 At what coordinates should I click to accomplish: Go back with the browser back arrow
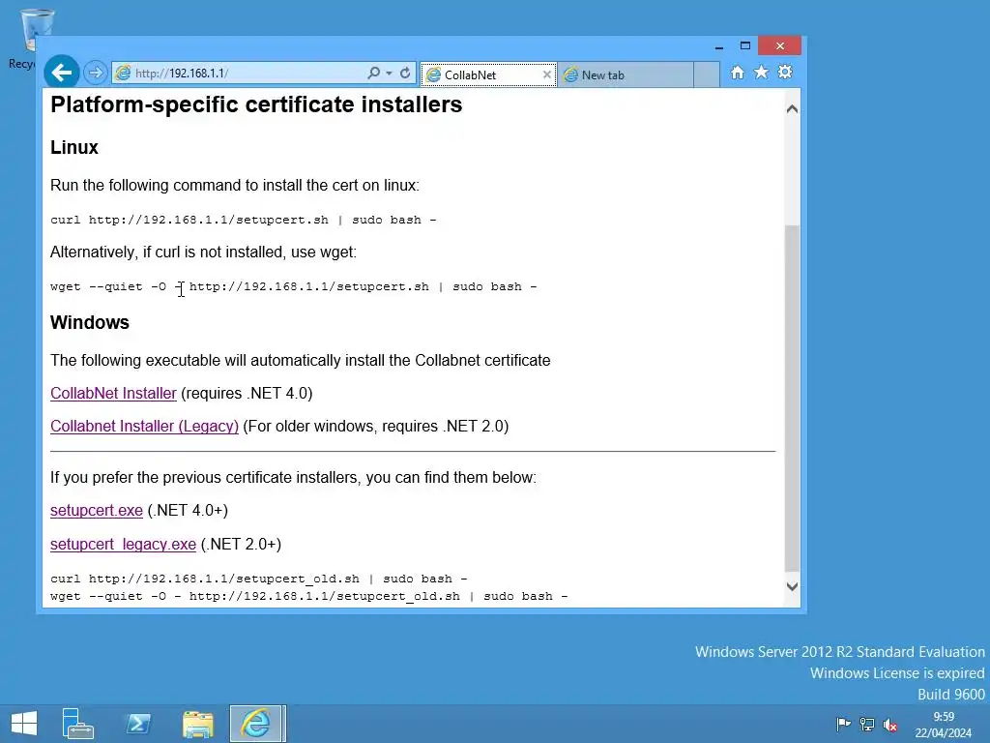61,73
